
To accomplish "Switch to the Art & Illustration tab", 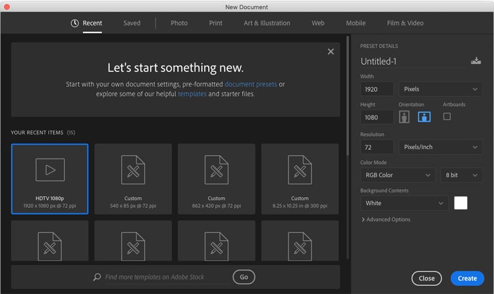I will 267,23.
